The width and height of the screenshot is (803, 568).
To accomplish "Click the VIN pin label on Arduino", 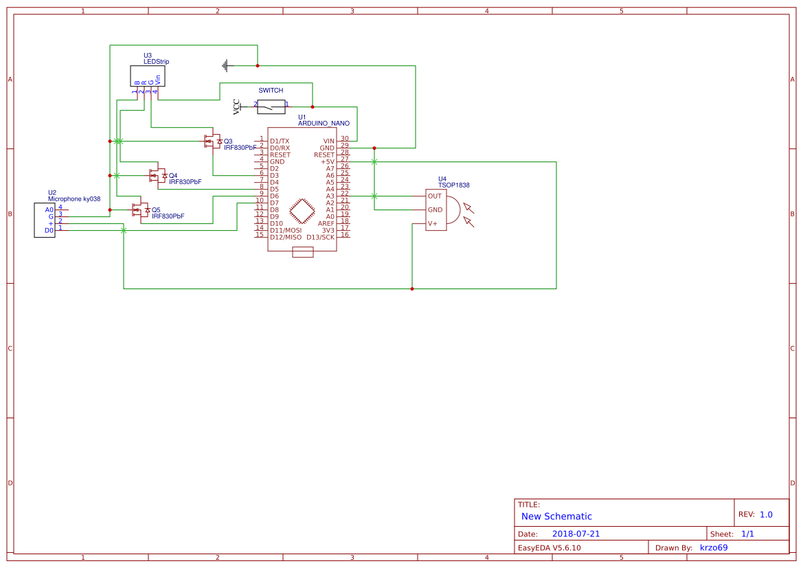I will (329, 141).
